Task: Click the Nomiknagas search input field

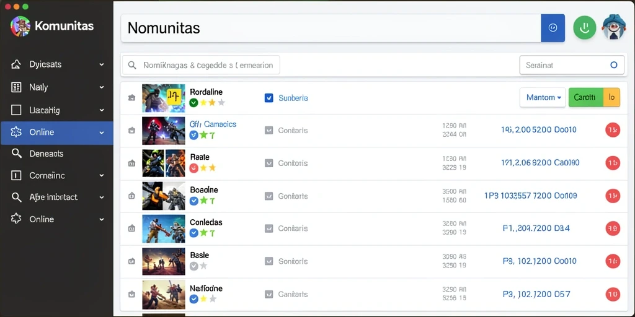Action: click(202, 64)
